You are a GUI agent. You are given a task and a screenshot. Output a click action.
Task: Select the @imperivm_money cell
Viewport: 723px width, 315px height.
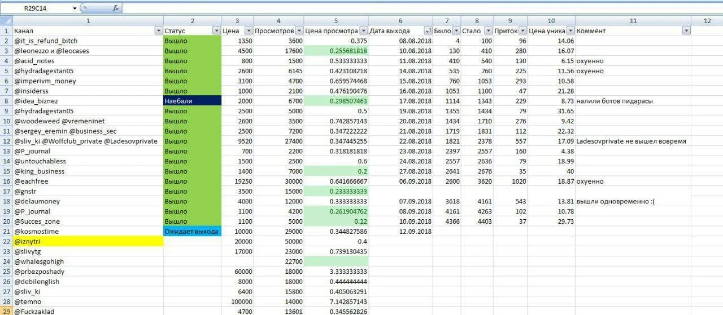[x=88, y=81]
